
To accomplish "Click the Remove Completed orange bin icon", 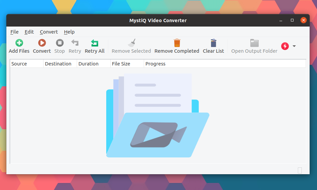I will pyautogui.click(x=177, y=43).
